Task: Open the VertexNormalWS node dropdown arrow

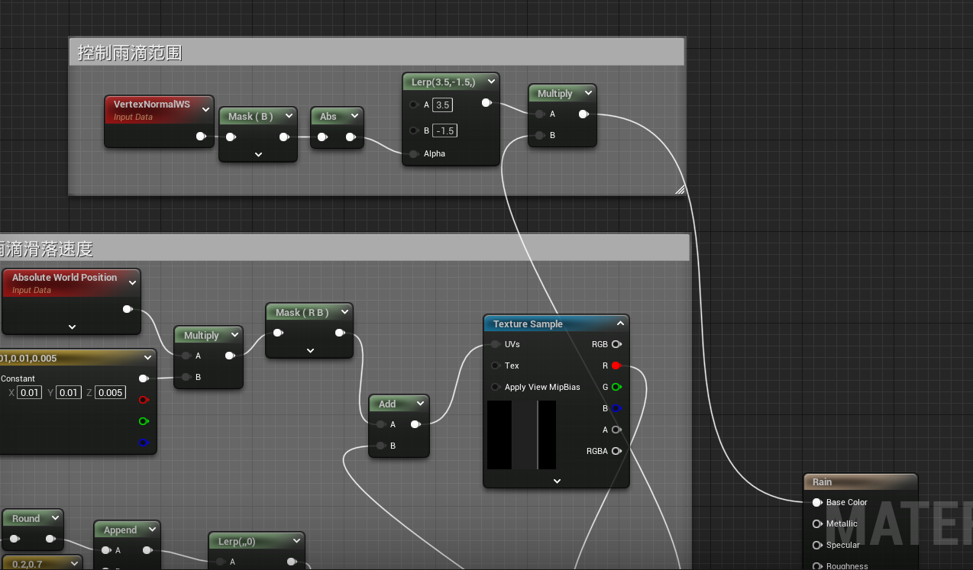Action: click(x=205, y=110)
